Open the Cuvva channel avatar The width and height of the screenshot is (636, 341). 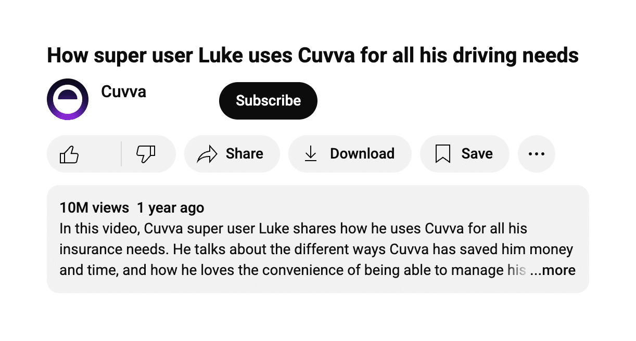click(x=68, y=99)
